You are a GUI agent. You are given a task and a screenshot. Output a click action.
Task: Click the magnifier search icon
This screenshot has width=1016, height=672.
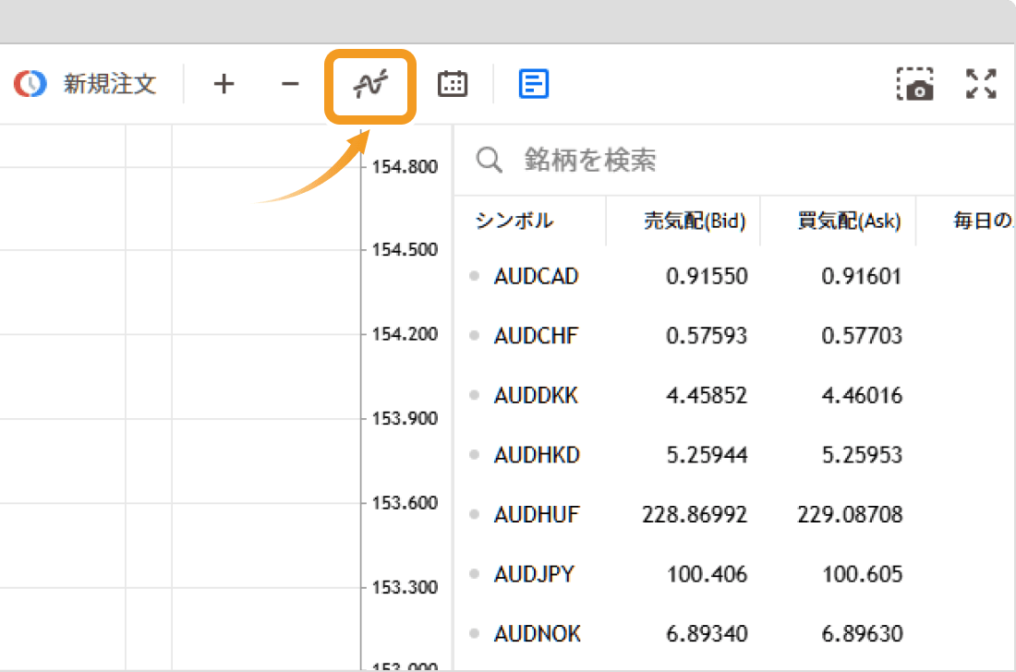pos(490,160)
